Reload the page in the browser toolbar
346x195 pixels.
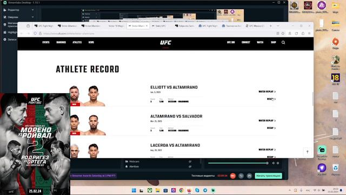[296, 34]
